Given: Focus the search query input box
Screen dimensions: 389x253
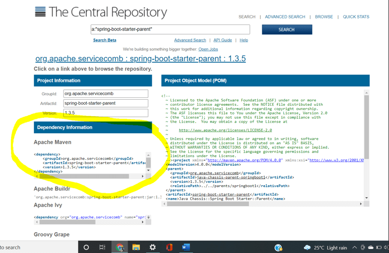Looking at the screenshot, I should (170, 29).
